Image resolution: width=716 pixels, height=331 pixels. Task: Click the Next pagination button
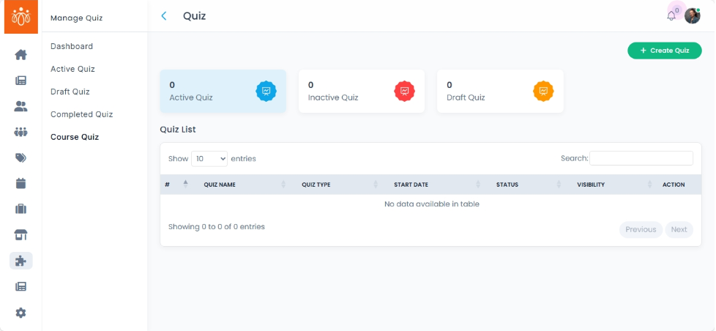679,229
